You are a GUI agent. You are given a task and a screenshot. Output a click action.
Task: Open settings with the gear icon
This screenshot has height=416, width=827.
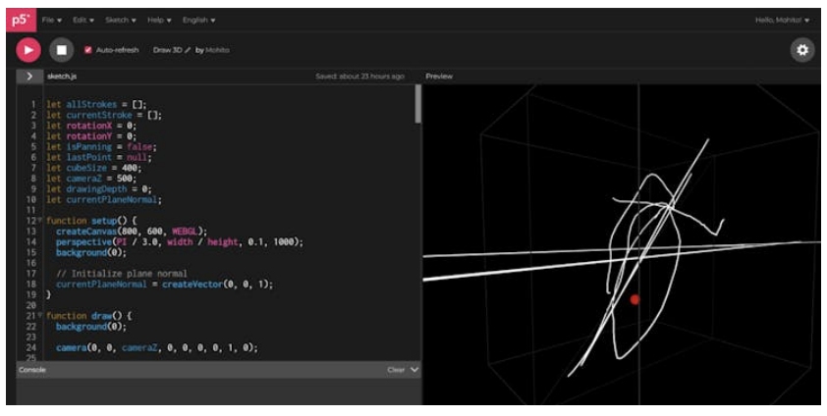coord(802,50)
